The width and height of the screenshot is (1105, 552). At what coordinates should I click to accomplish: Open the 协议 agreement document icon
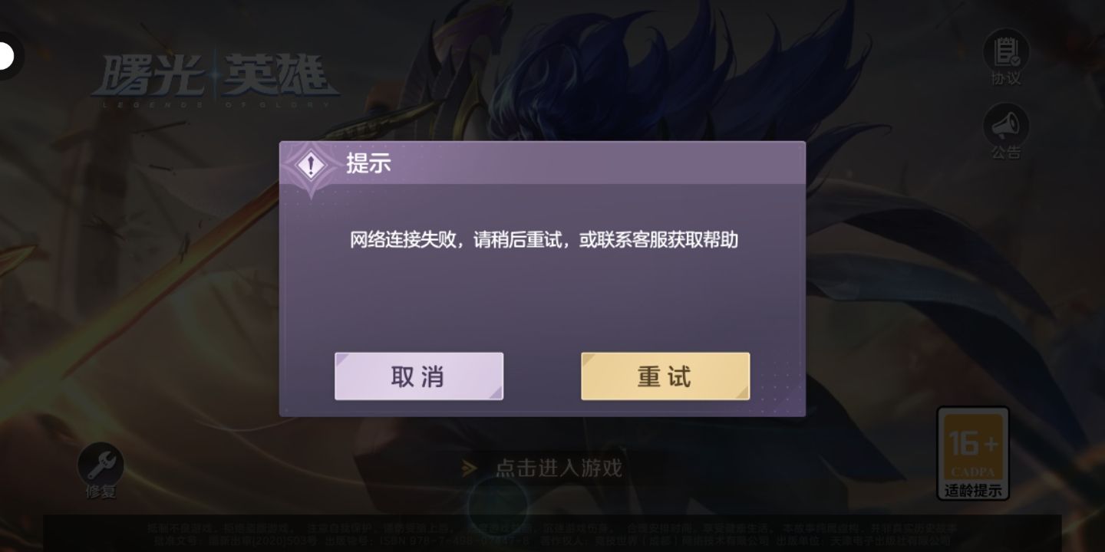(x=1005, y=51)
